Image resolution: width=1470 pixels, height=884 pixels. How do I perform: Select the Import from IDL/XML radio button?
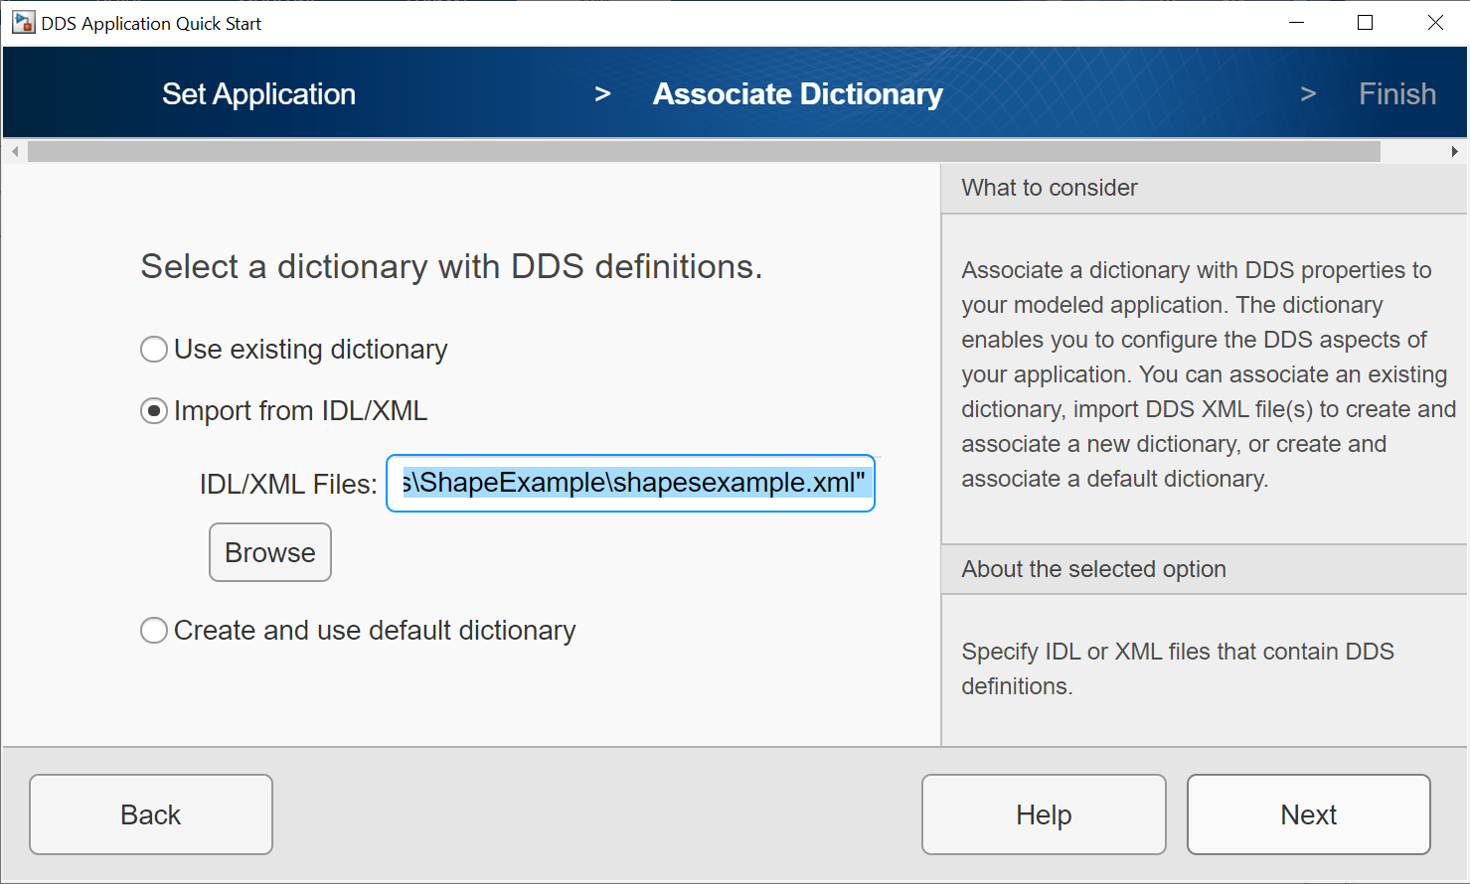[154, 411]
